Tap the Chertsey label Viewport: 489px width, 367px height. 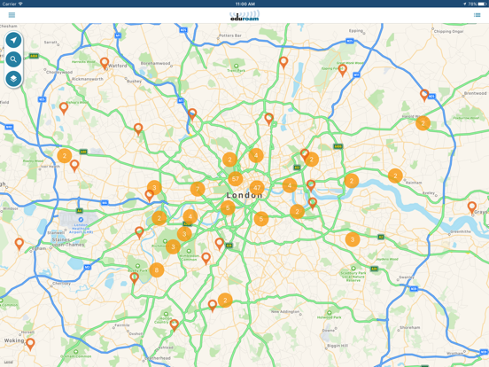[61, 284]
